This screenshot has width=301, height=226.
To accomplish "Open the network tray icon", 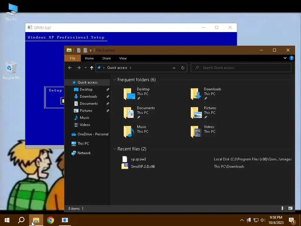I will tap(256, 220).
